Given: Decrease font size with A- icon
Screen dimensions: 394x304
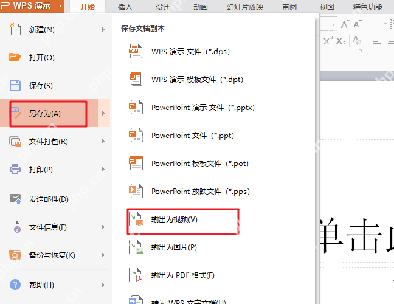Looking at the screenshot, I should click(x=358, y=24).
